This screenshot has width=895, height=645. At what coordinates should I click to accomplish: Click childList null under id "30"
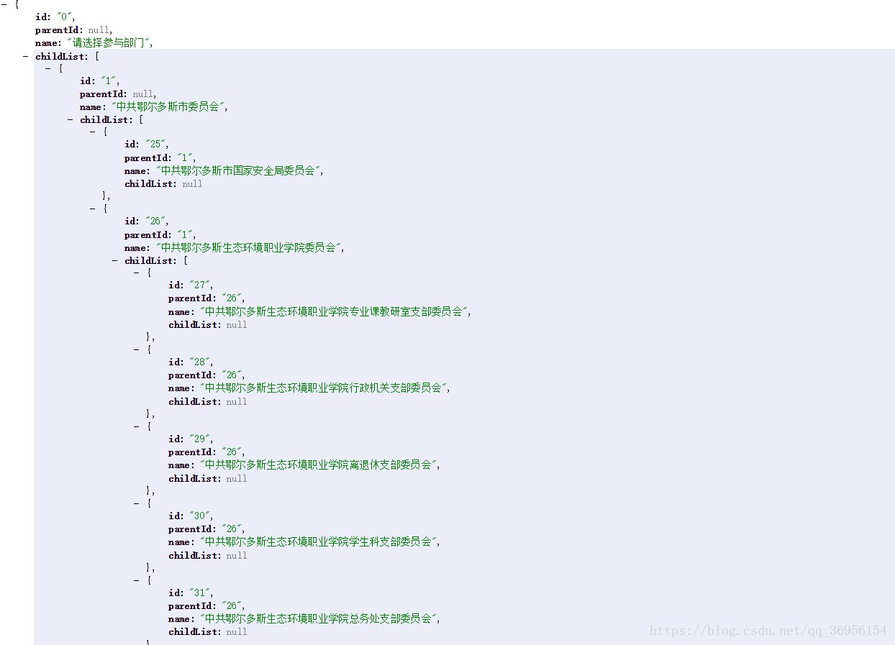[237, 556]
